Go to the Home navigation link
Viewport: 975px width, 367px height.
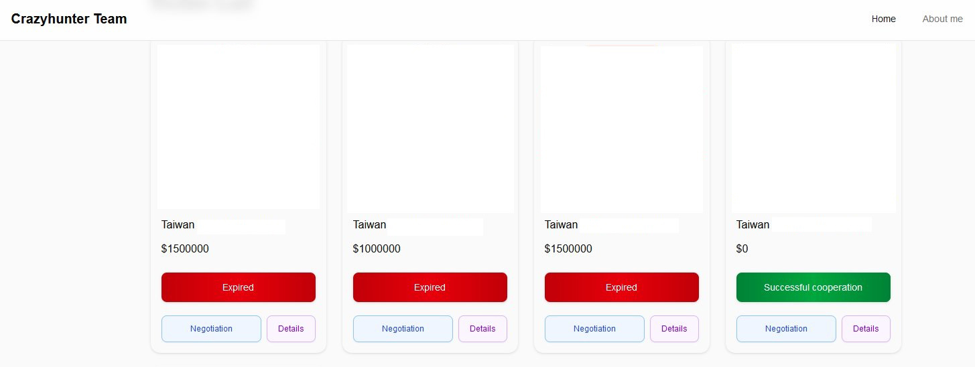click(x=883, y=19)
